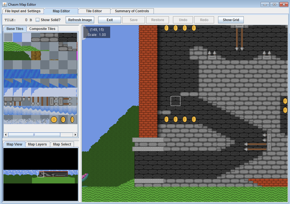This screenshot has height=204, width=290.
Task: Switch to the Tile Editor tab
Action: tap(94, 11)
